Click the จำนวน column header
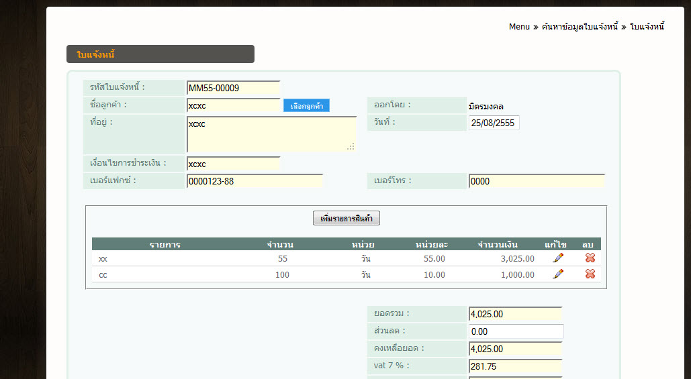The width and height of the screenshot is (691, 379). (x=280, y=244)
